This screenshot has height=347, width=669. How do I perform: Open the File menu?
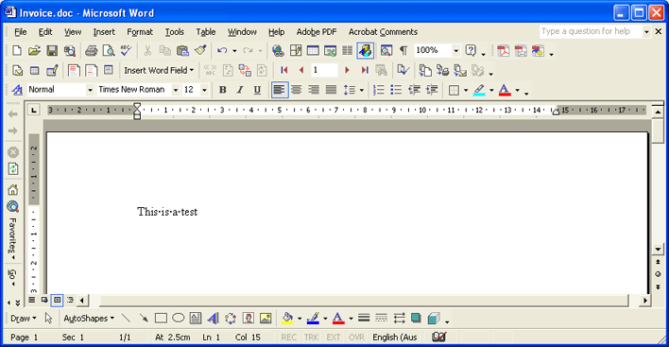[x=20, y=32]
